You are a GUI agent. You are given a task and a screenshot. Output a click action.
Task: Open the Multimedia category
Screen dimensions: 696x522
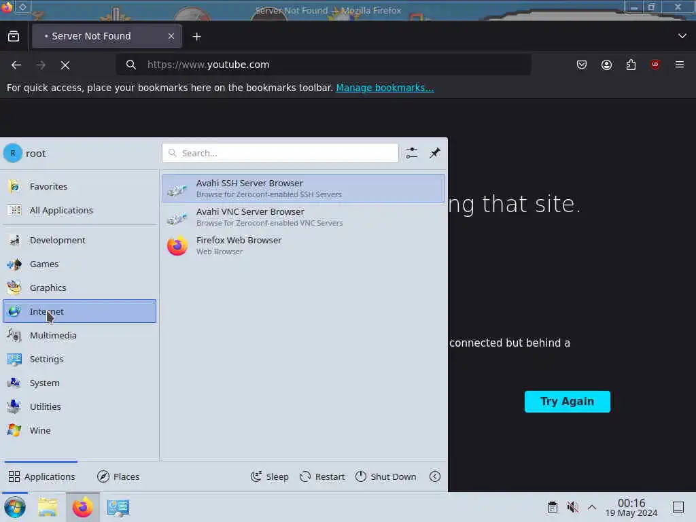click(80, 335)
